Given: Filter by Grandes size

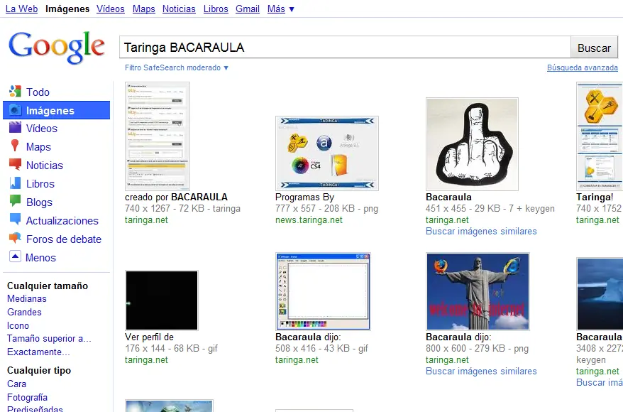Looking at the screenshot, I should (24, 312).
